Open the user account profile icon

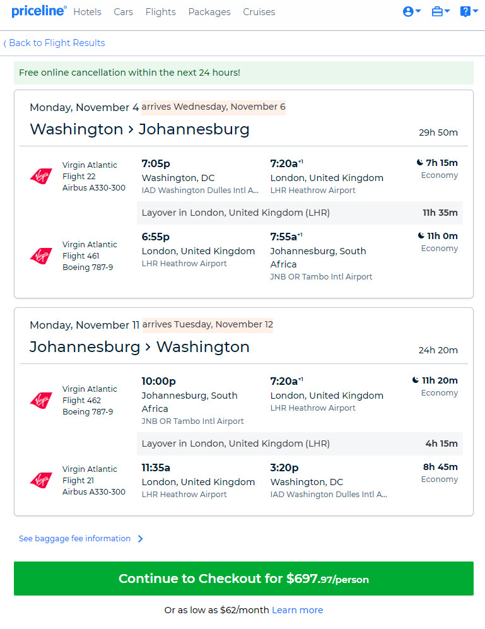click(x=408, y=11)
